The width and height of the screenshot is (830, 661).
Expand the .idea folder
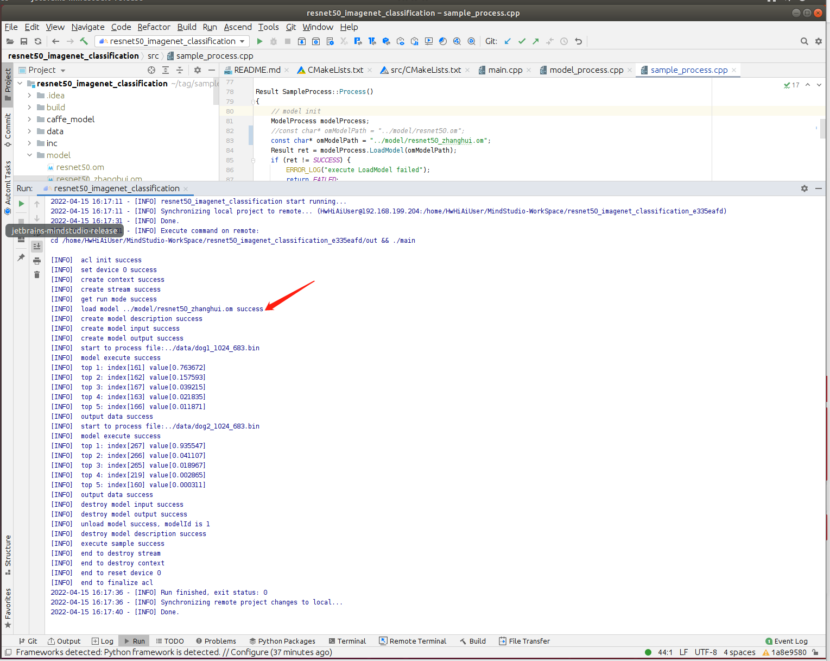pyautogui.click(x=29, y=96)
